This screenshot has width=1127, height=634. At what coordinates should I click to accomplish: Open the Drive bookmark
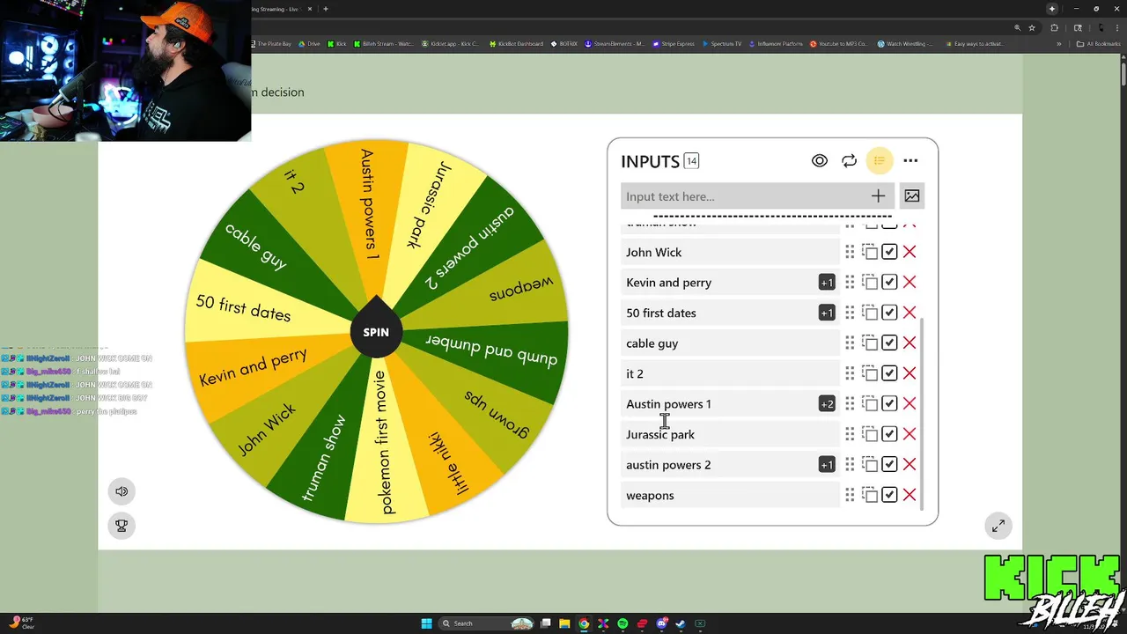(x=310, y=43)
